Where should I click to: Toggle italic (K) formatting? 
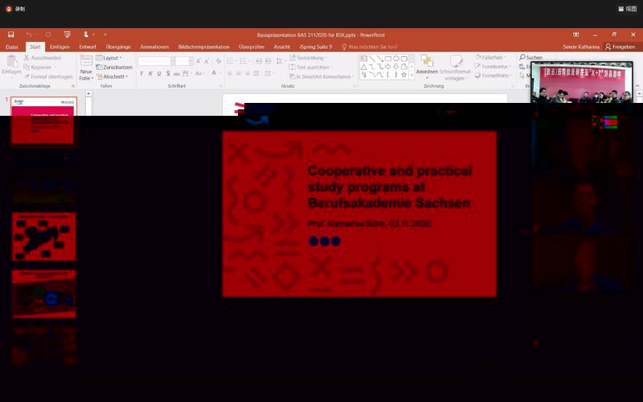click(x=150, y=73)
